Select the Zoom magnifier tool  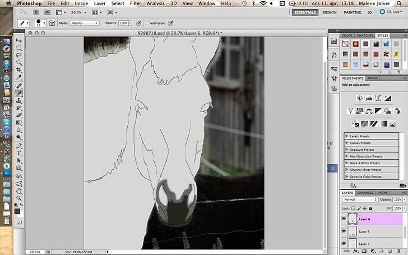tap(19, 197)
